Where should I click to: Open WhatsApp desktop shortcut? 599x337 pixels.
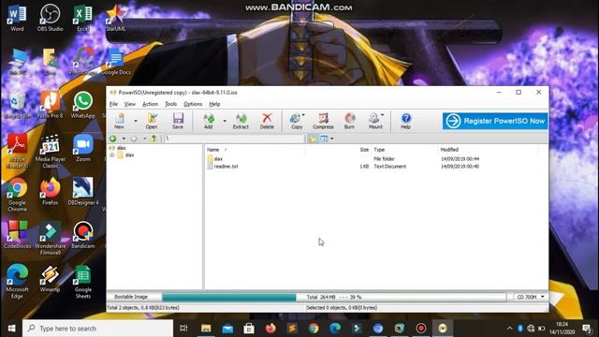83,105
